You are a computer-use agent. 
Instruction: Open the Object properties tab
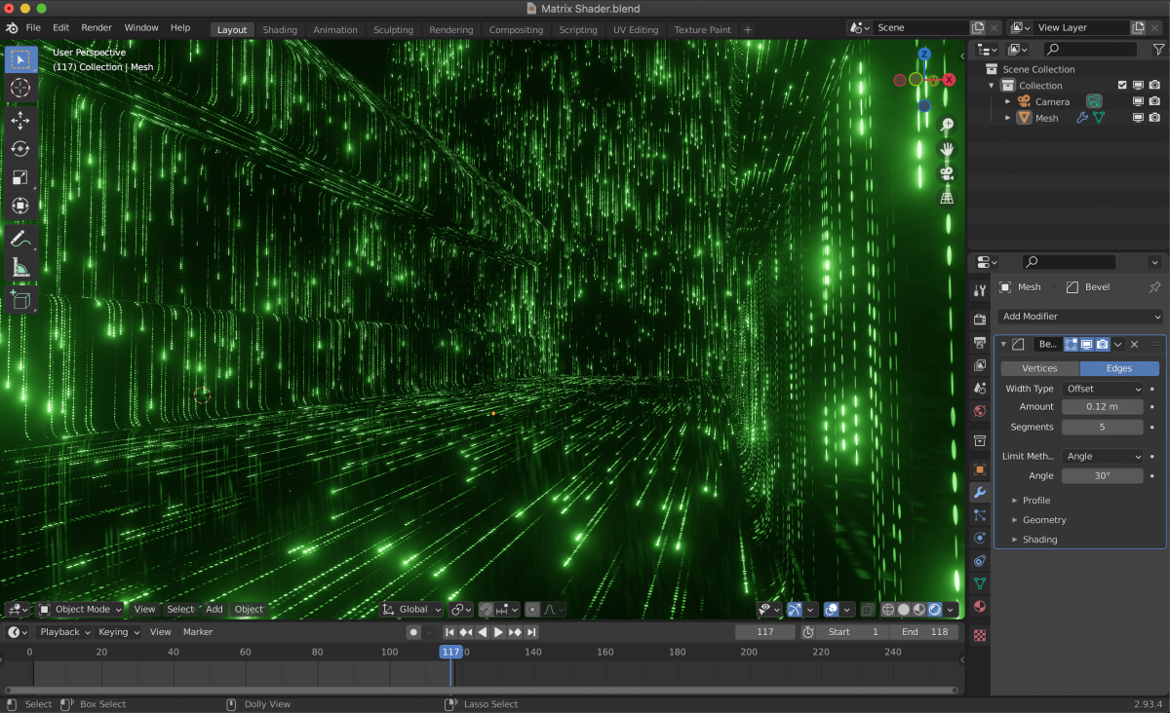tap(980, 469)
